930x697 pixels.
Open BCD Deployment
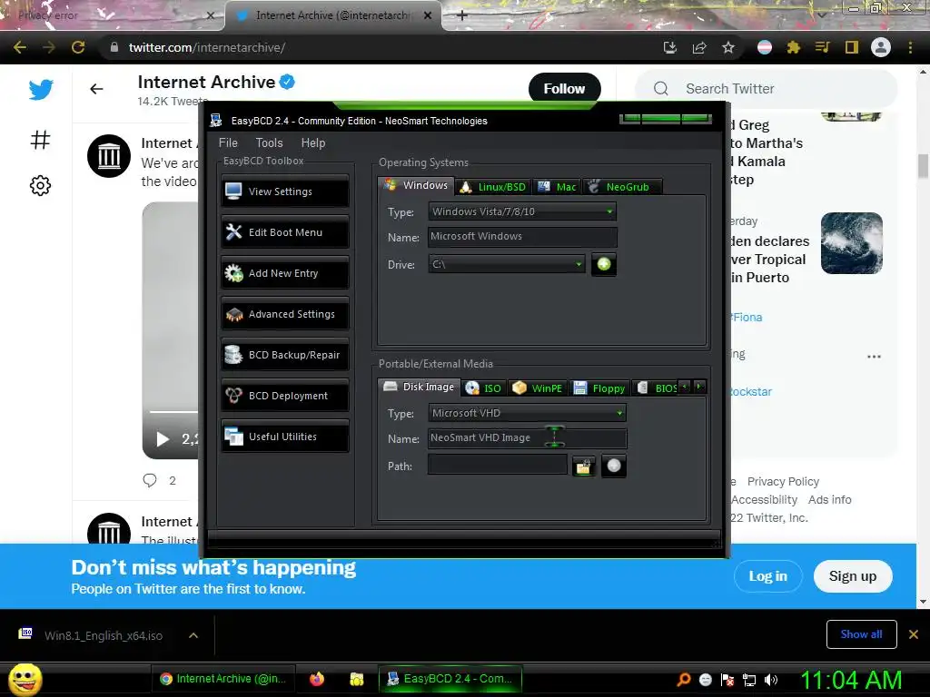[284, 396]
